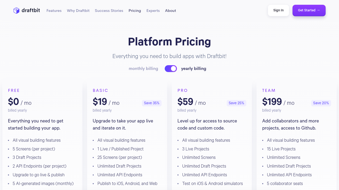339x190 pixels.
Task: Click the BASIC plan $19 price
Action: click(x=100, y=102)
